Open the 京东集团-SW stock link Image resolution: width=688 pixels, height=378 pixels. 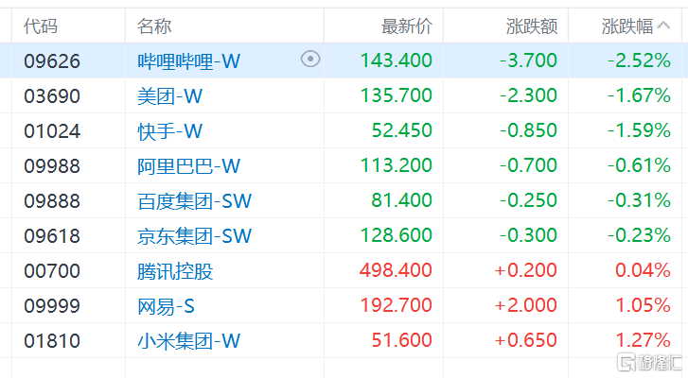(194, 236)
